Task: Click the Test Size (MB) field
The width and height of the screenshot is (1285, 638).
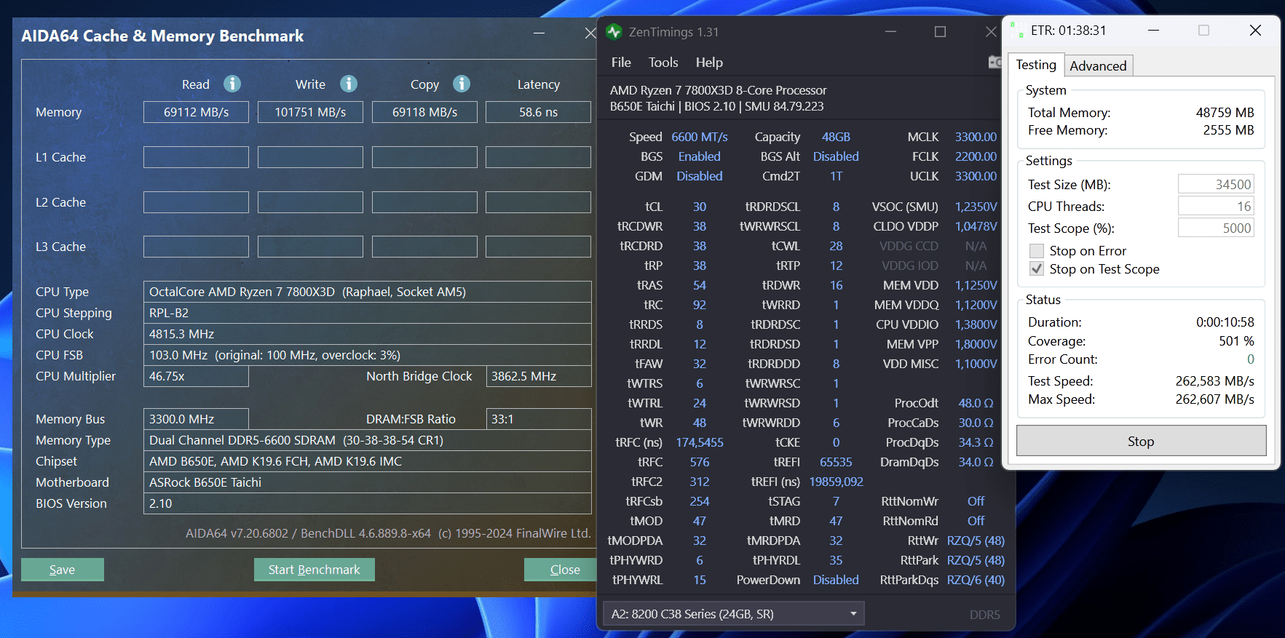Action: (x=1216, y=185)
